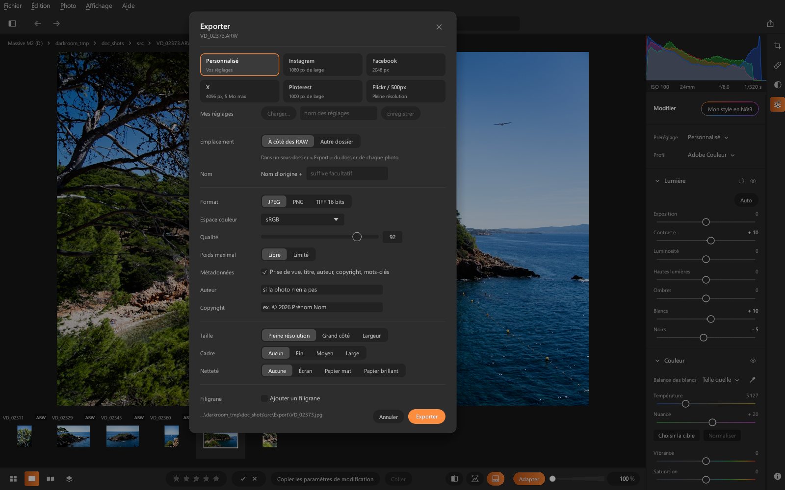Enable the Ajouter un filigrane checkbox
The image size is (785, 490).
(x=264, y=398)
